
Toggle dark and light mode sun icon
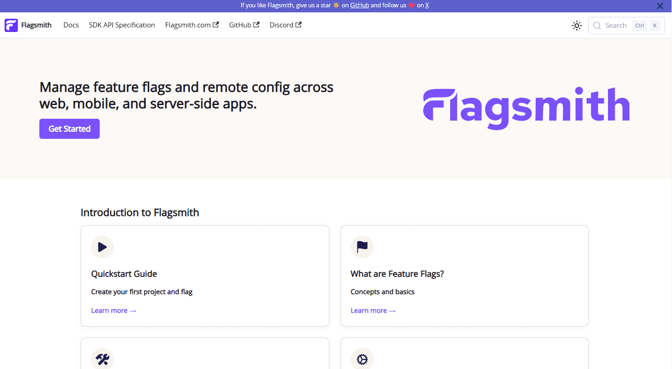(577, 26)
